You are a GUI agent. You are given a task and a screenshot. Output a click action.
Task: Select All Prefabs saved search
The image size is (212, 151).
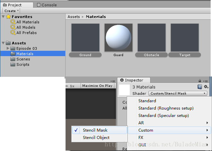[26, 33]
